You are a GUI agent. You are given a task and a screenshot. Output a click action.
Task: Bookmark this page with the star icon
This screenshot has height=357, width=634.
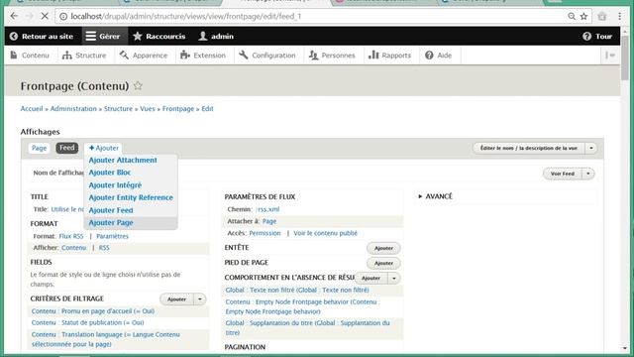(x=583, y=16)
